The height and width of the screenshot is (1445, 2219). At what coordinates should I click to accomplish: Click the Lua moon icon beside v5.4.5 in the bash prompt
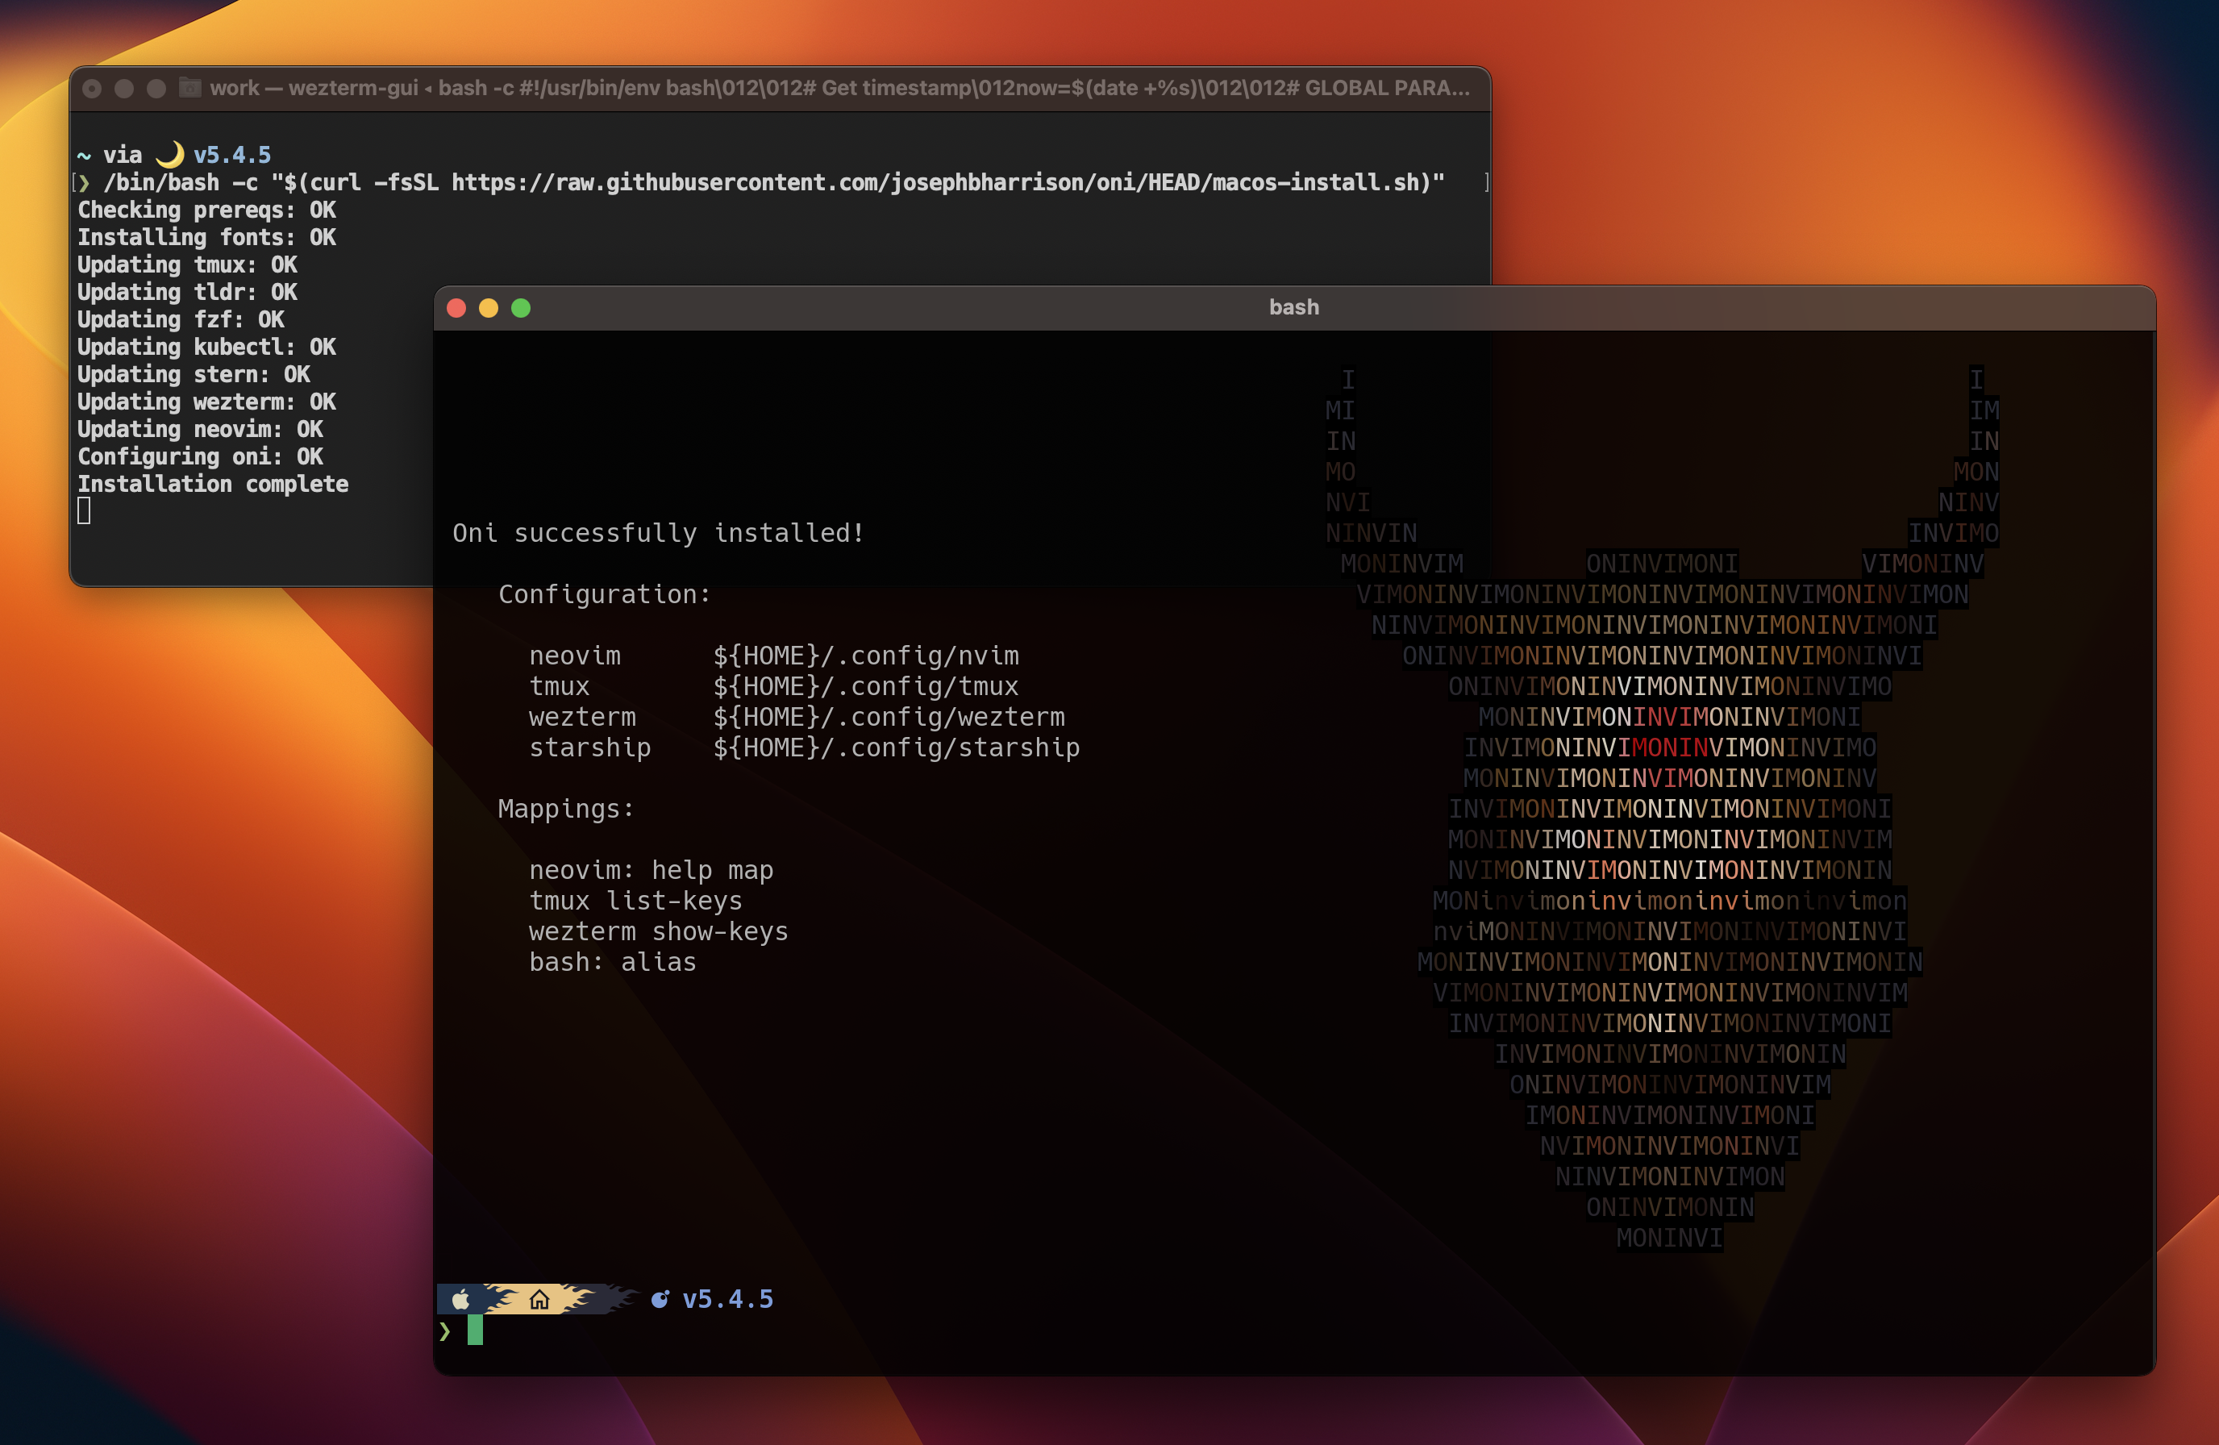(x=660, y=1300)
